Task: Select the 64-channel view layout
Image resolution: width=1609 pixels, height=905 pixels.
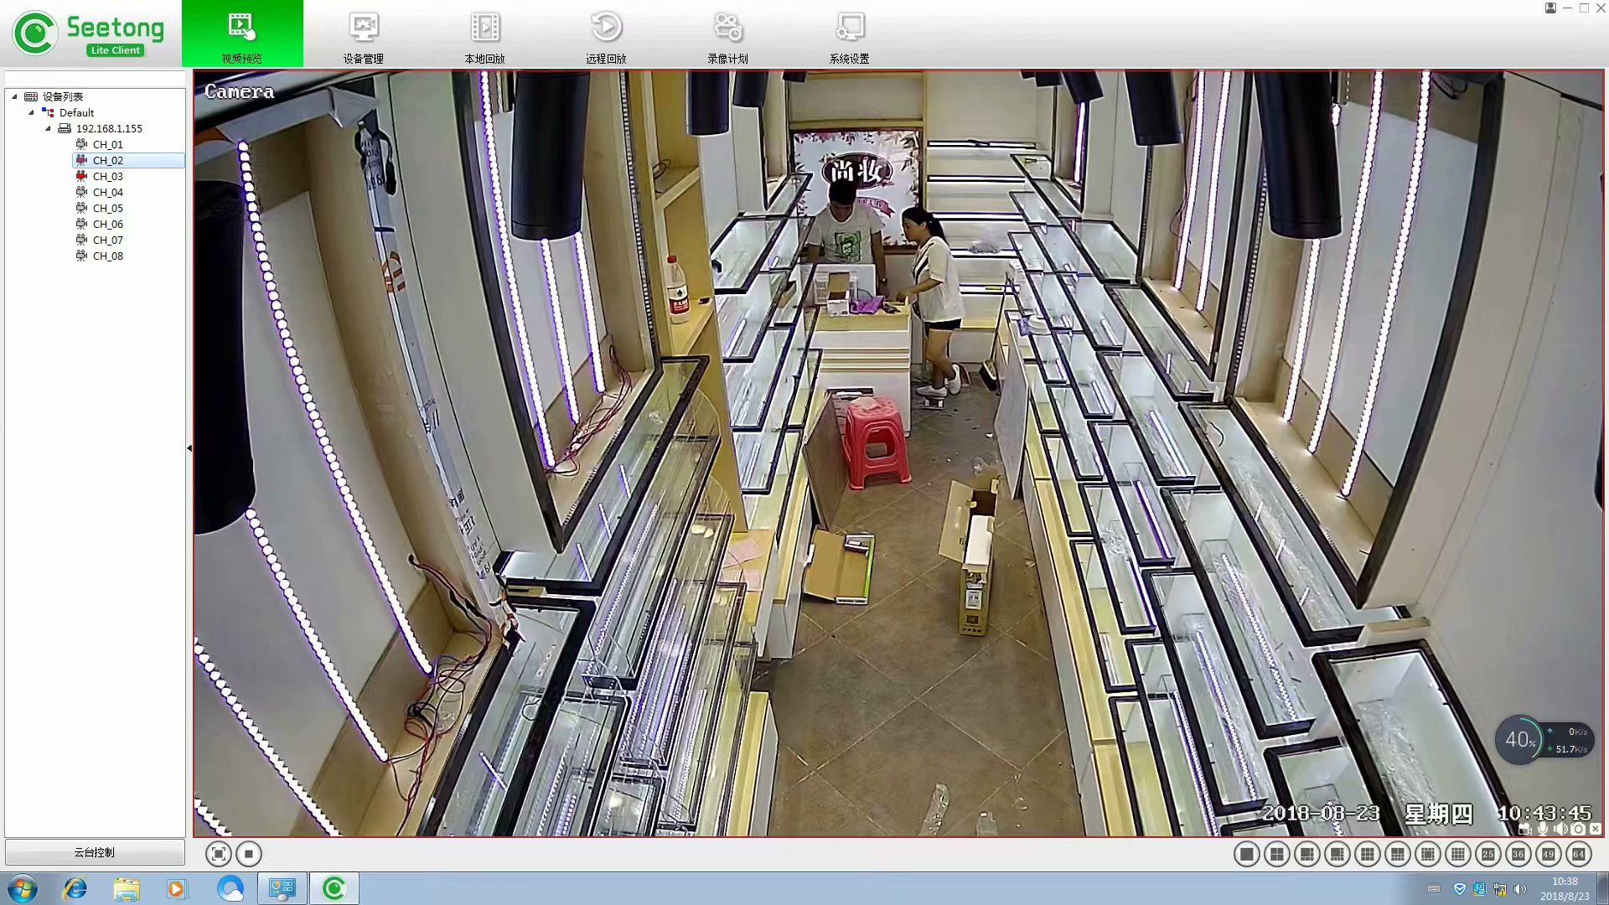Action: point(1578,854)
